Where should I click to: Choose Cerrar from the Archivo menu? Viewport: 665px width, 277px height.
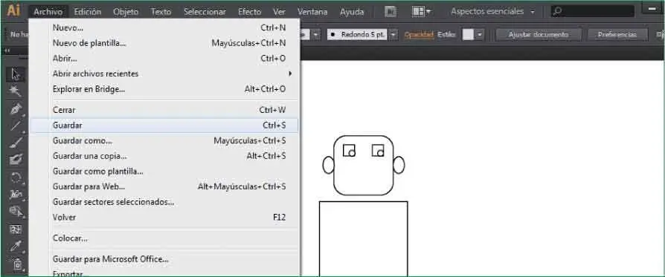tap(164, 110)
